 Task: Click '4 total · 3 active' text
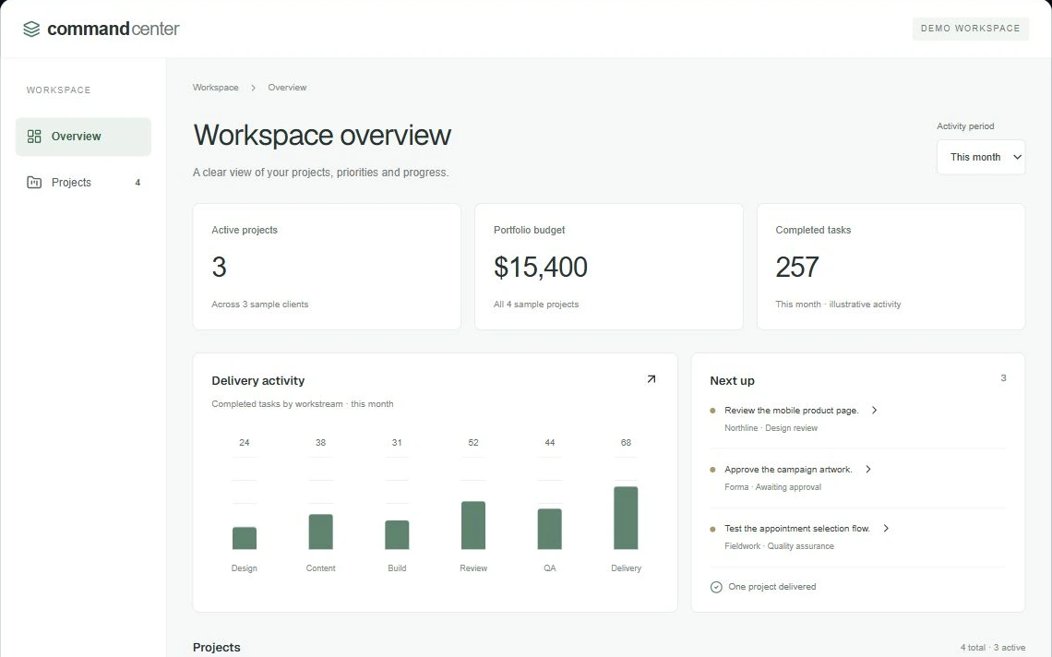(992, 648)
